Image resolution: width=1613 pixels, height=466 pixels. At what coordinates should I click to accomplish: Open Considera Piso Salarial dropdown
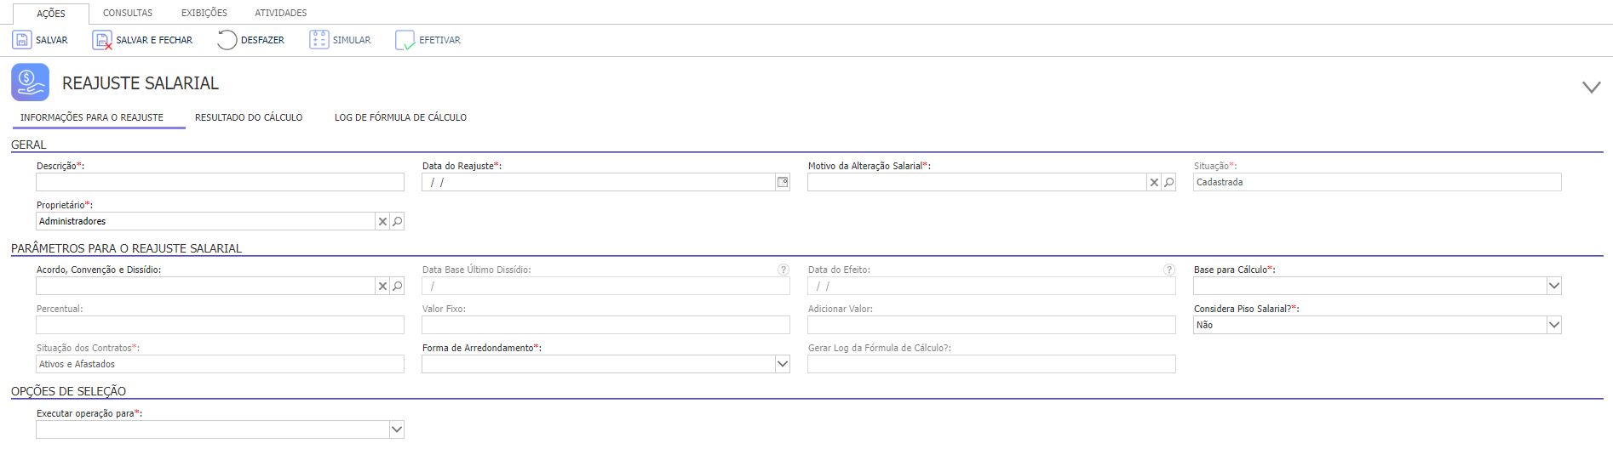pyautogui.click(x=1553, y=325)
